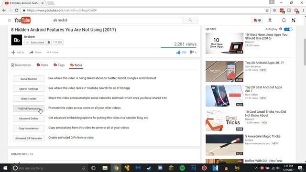Screen dimensions: 306x172
Task: Click the upload video arrow icon
Action: [x=270, y=20]
